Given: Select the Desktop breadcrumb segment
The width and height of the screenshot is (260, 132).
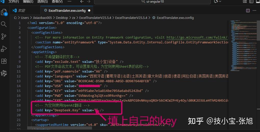Looking at the screenshot, I should (62, 18).
